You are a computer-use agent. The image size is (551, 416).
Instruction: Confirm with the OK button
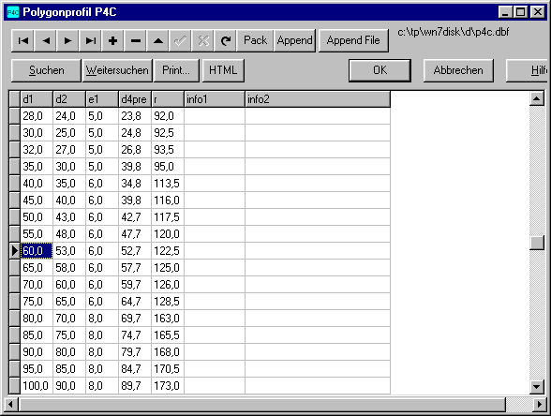pyautogui.click(x=380, y=70)
